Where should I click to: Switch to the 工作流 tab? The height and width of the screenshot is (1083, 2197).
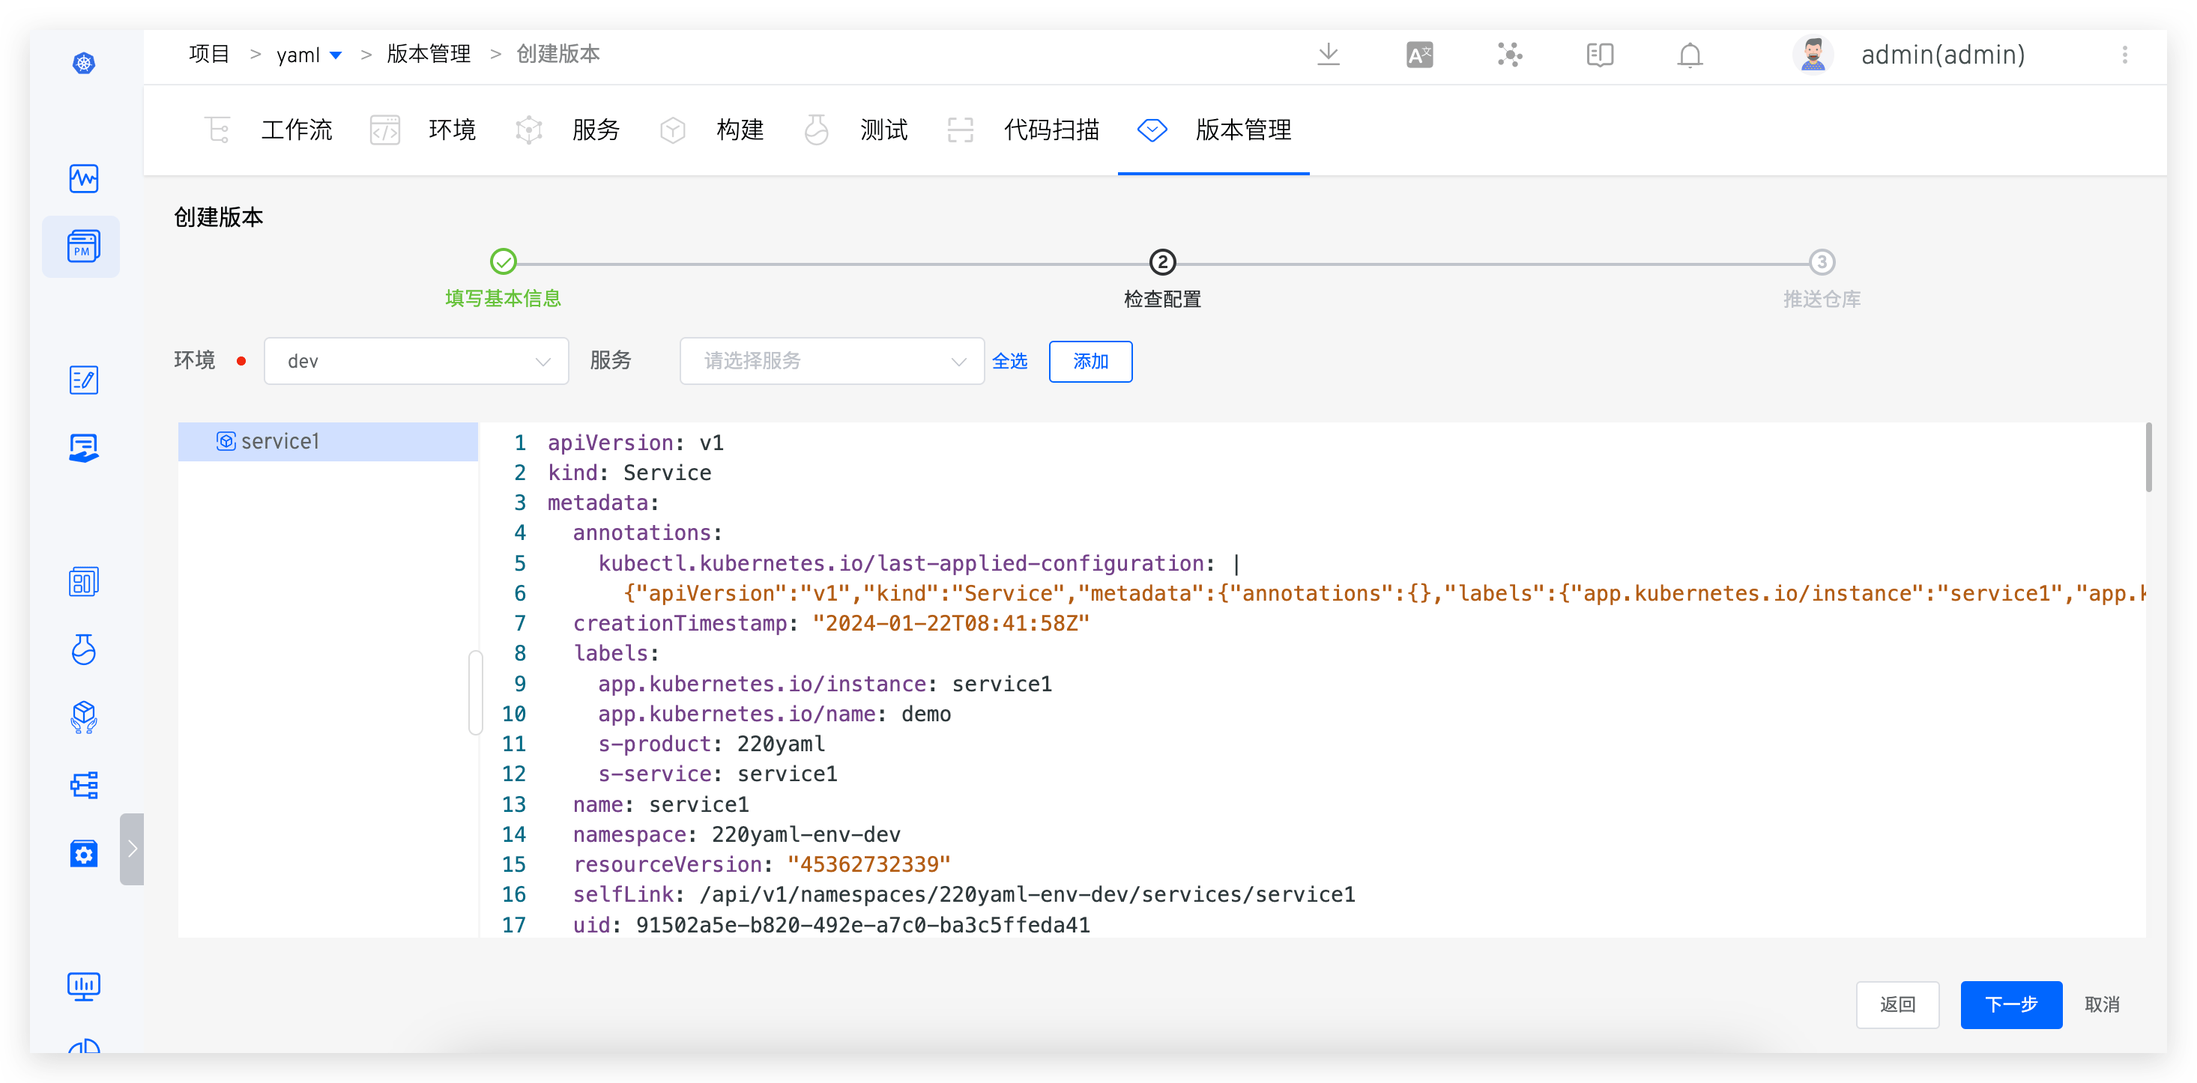pos(296,130)
